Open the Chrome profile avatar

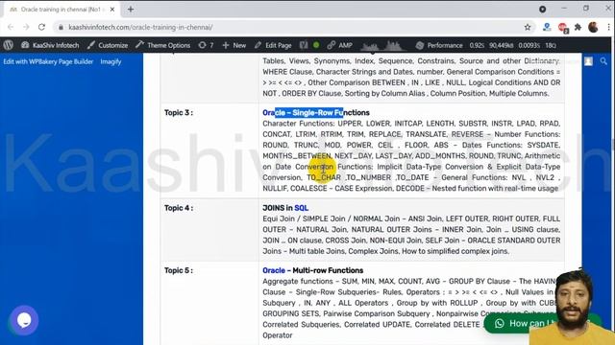point(593,27)
